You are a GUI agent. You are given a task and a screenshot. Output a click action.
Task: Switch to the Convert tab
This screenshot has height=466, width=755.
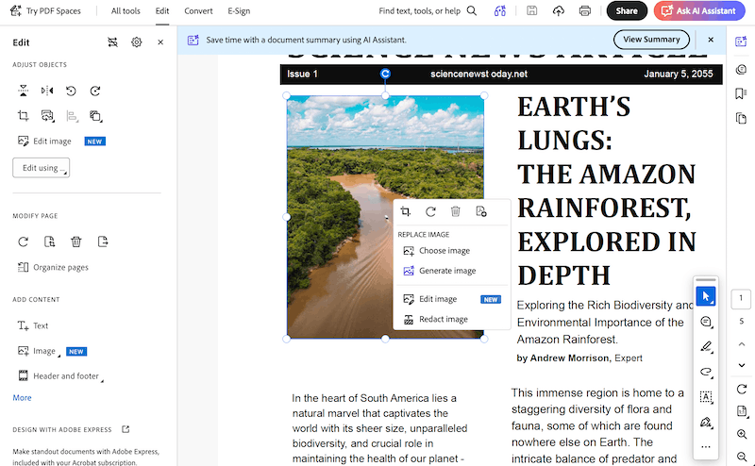click(x=198, y=10)
